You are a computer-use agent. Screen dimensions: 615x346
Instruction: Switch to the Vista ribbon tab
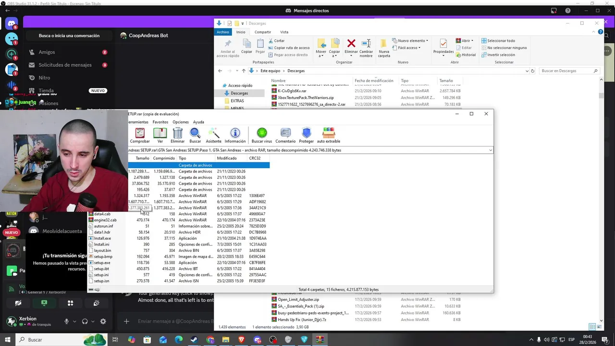click(284, 32)
